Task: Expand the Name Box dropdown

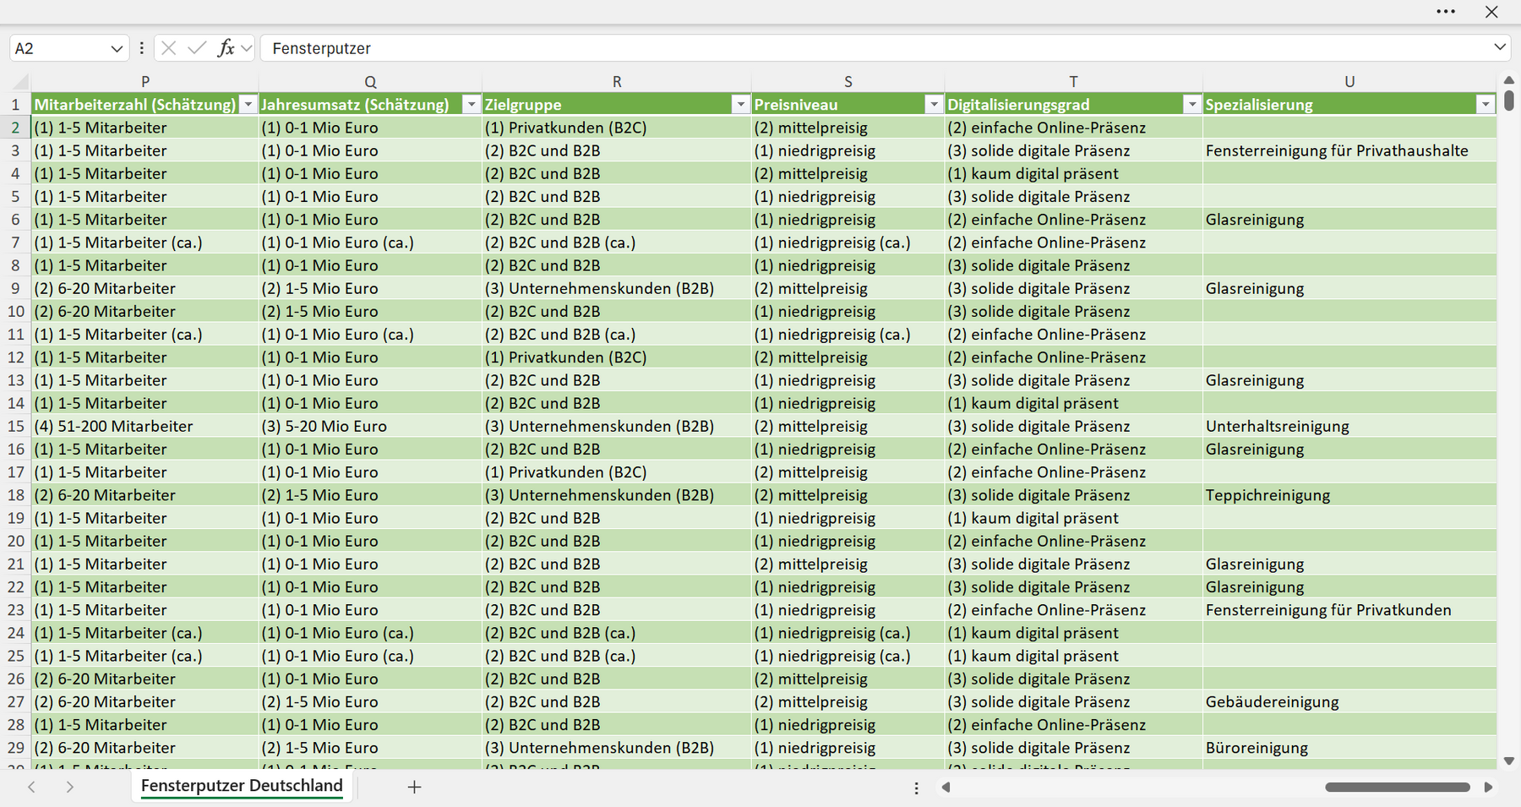Action: pyautogui.click(x=117, y=49)
